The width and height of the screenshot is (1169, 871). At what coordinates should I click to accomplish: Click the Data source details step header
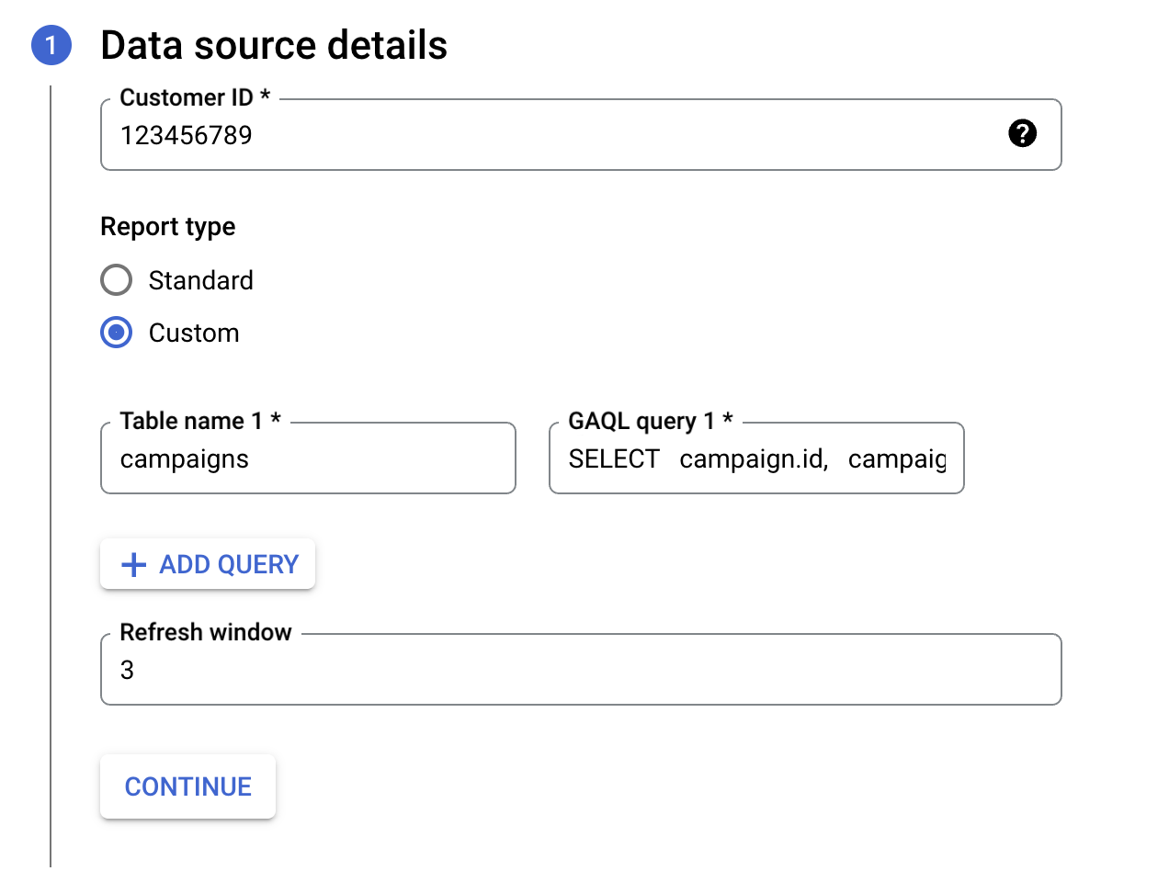click(x=274, y=44)
